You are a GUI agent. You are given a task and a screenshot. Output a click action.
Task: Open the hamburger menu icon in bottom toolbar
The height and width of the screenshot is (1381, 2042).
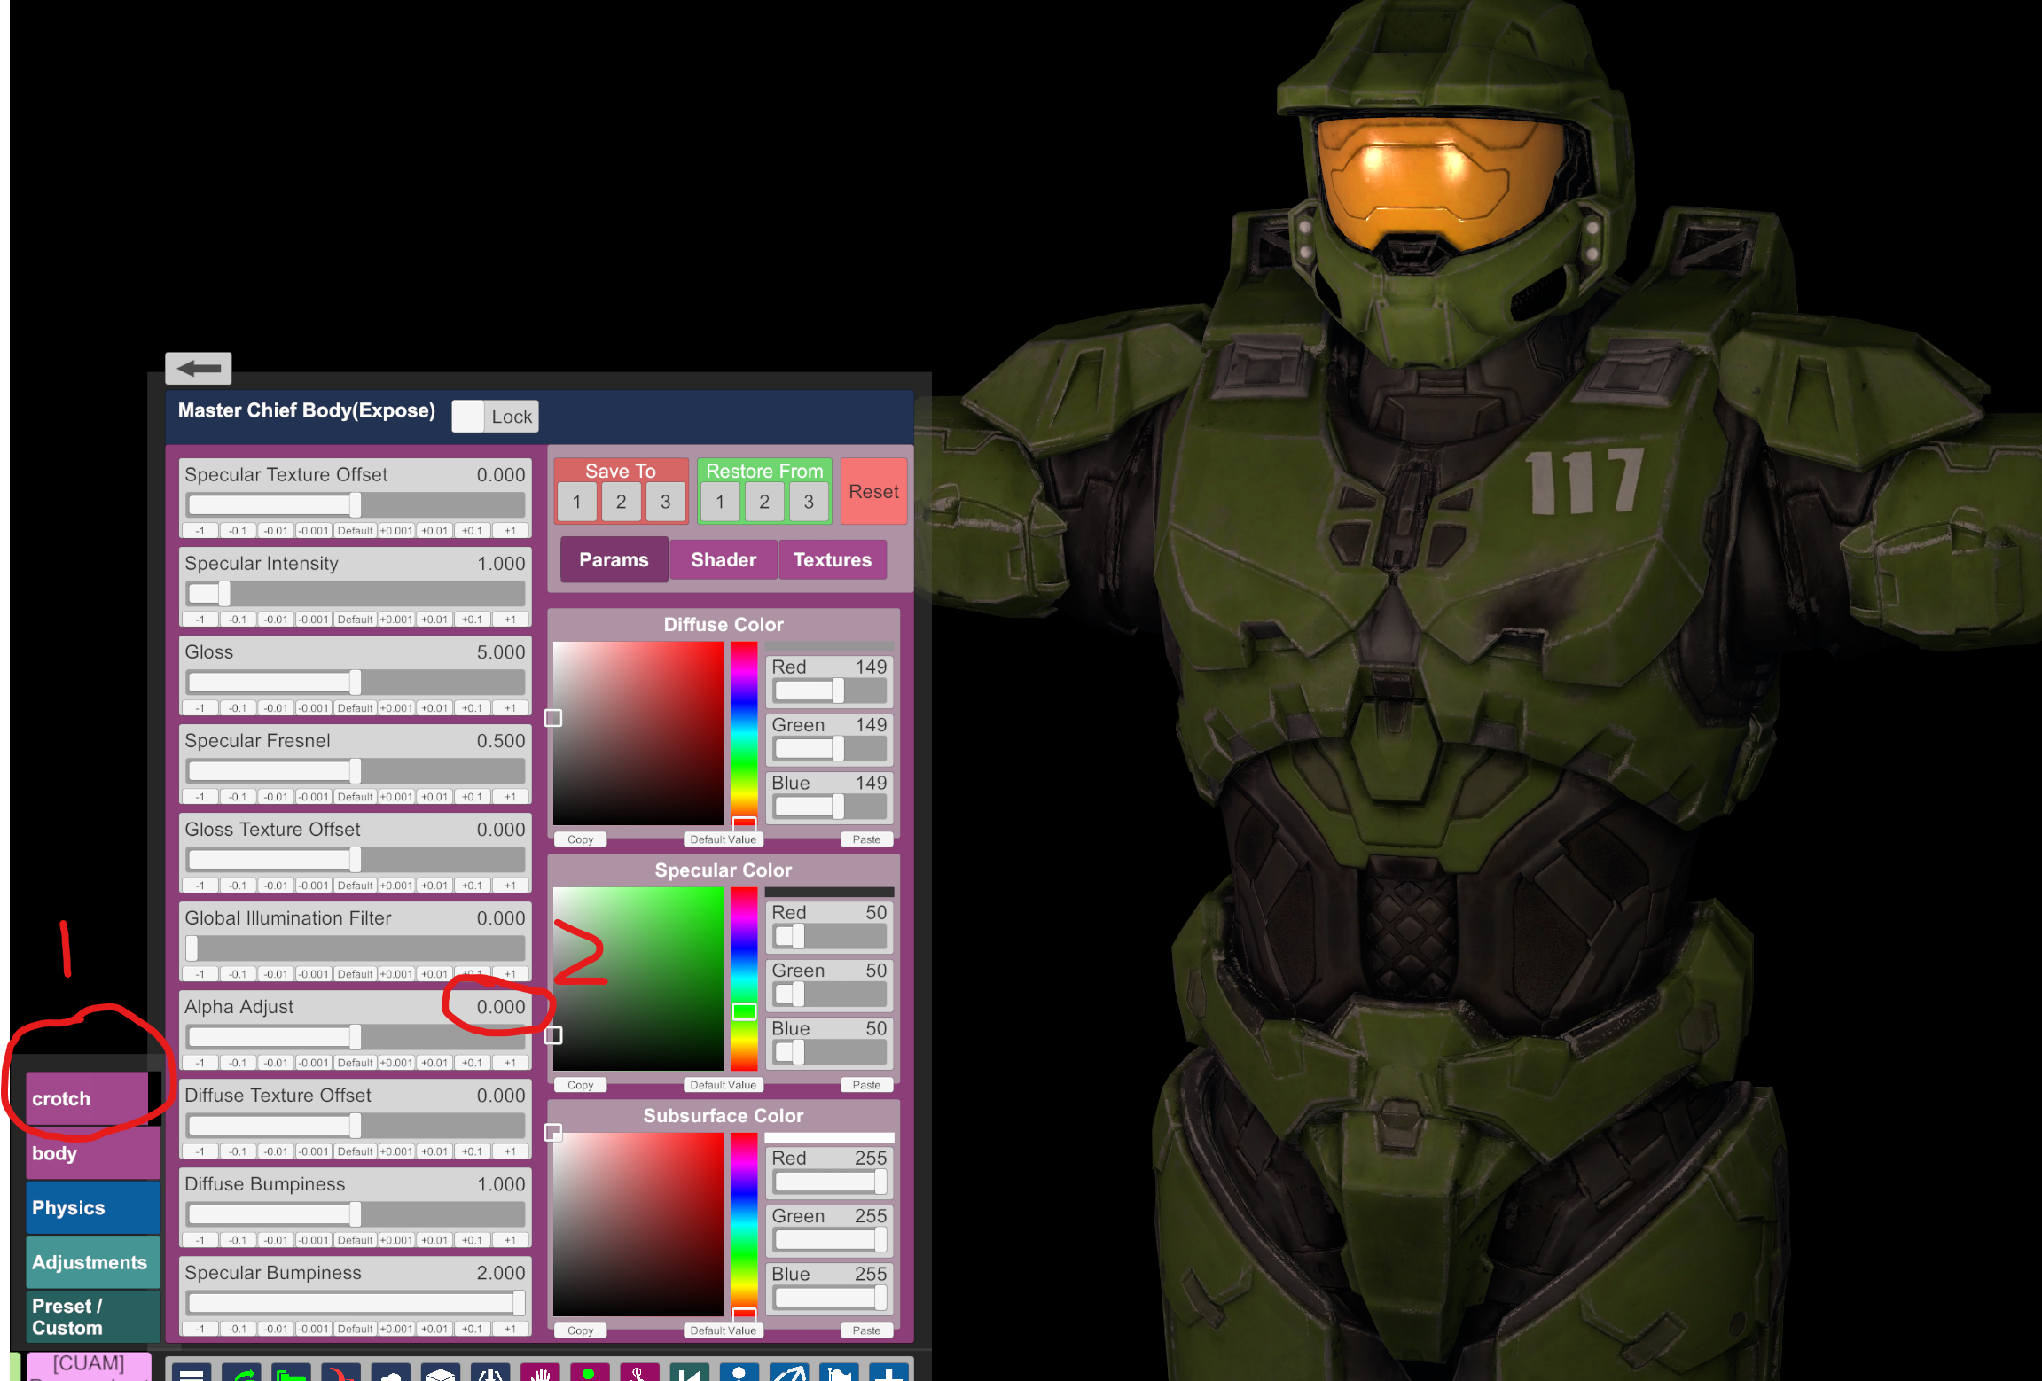point(192,1371)
